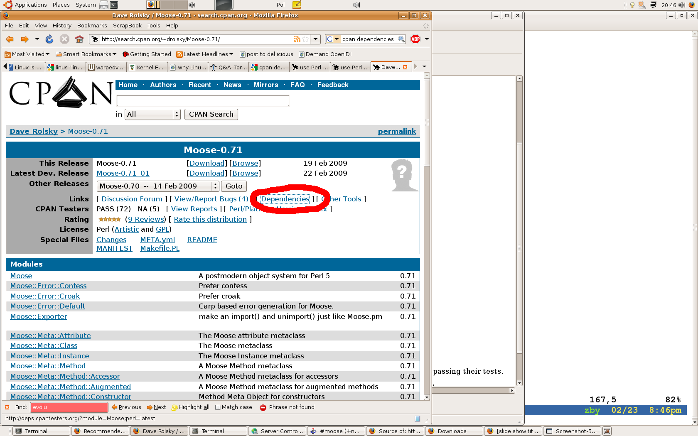Viewport: 698px width, 436px height.
Task: Click the RSS feed icon in the address bar
Action: (x=297, y=39)
